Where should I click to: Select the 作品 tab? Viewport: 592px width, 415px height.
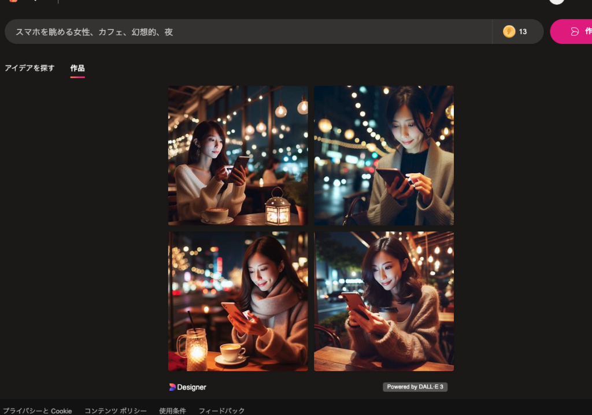[77, 68]
